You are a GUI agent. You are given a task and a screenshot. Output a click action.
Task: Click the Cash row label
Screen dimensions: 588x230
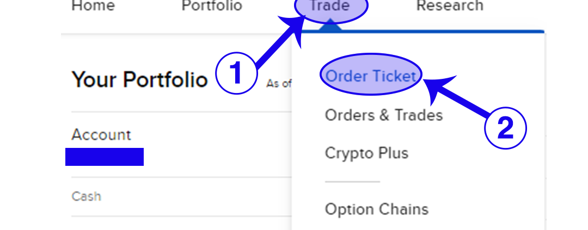click(86, 196)
